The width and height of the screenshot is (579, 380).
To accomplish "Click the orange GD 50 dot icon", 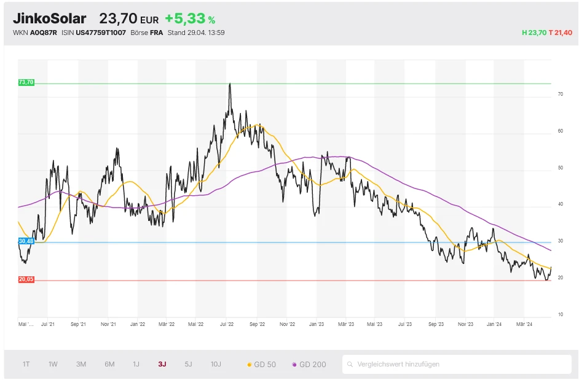I will click(249, 365).
